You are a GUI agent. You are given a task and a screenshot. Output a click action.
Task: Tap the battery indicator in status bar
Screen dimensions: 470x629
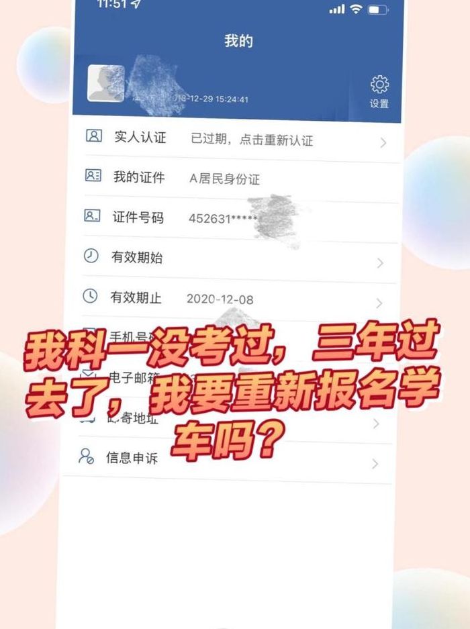[378, 9]
